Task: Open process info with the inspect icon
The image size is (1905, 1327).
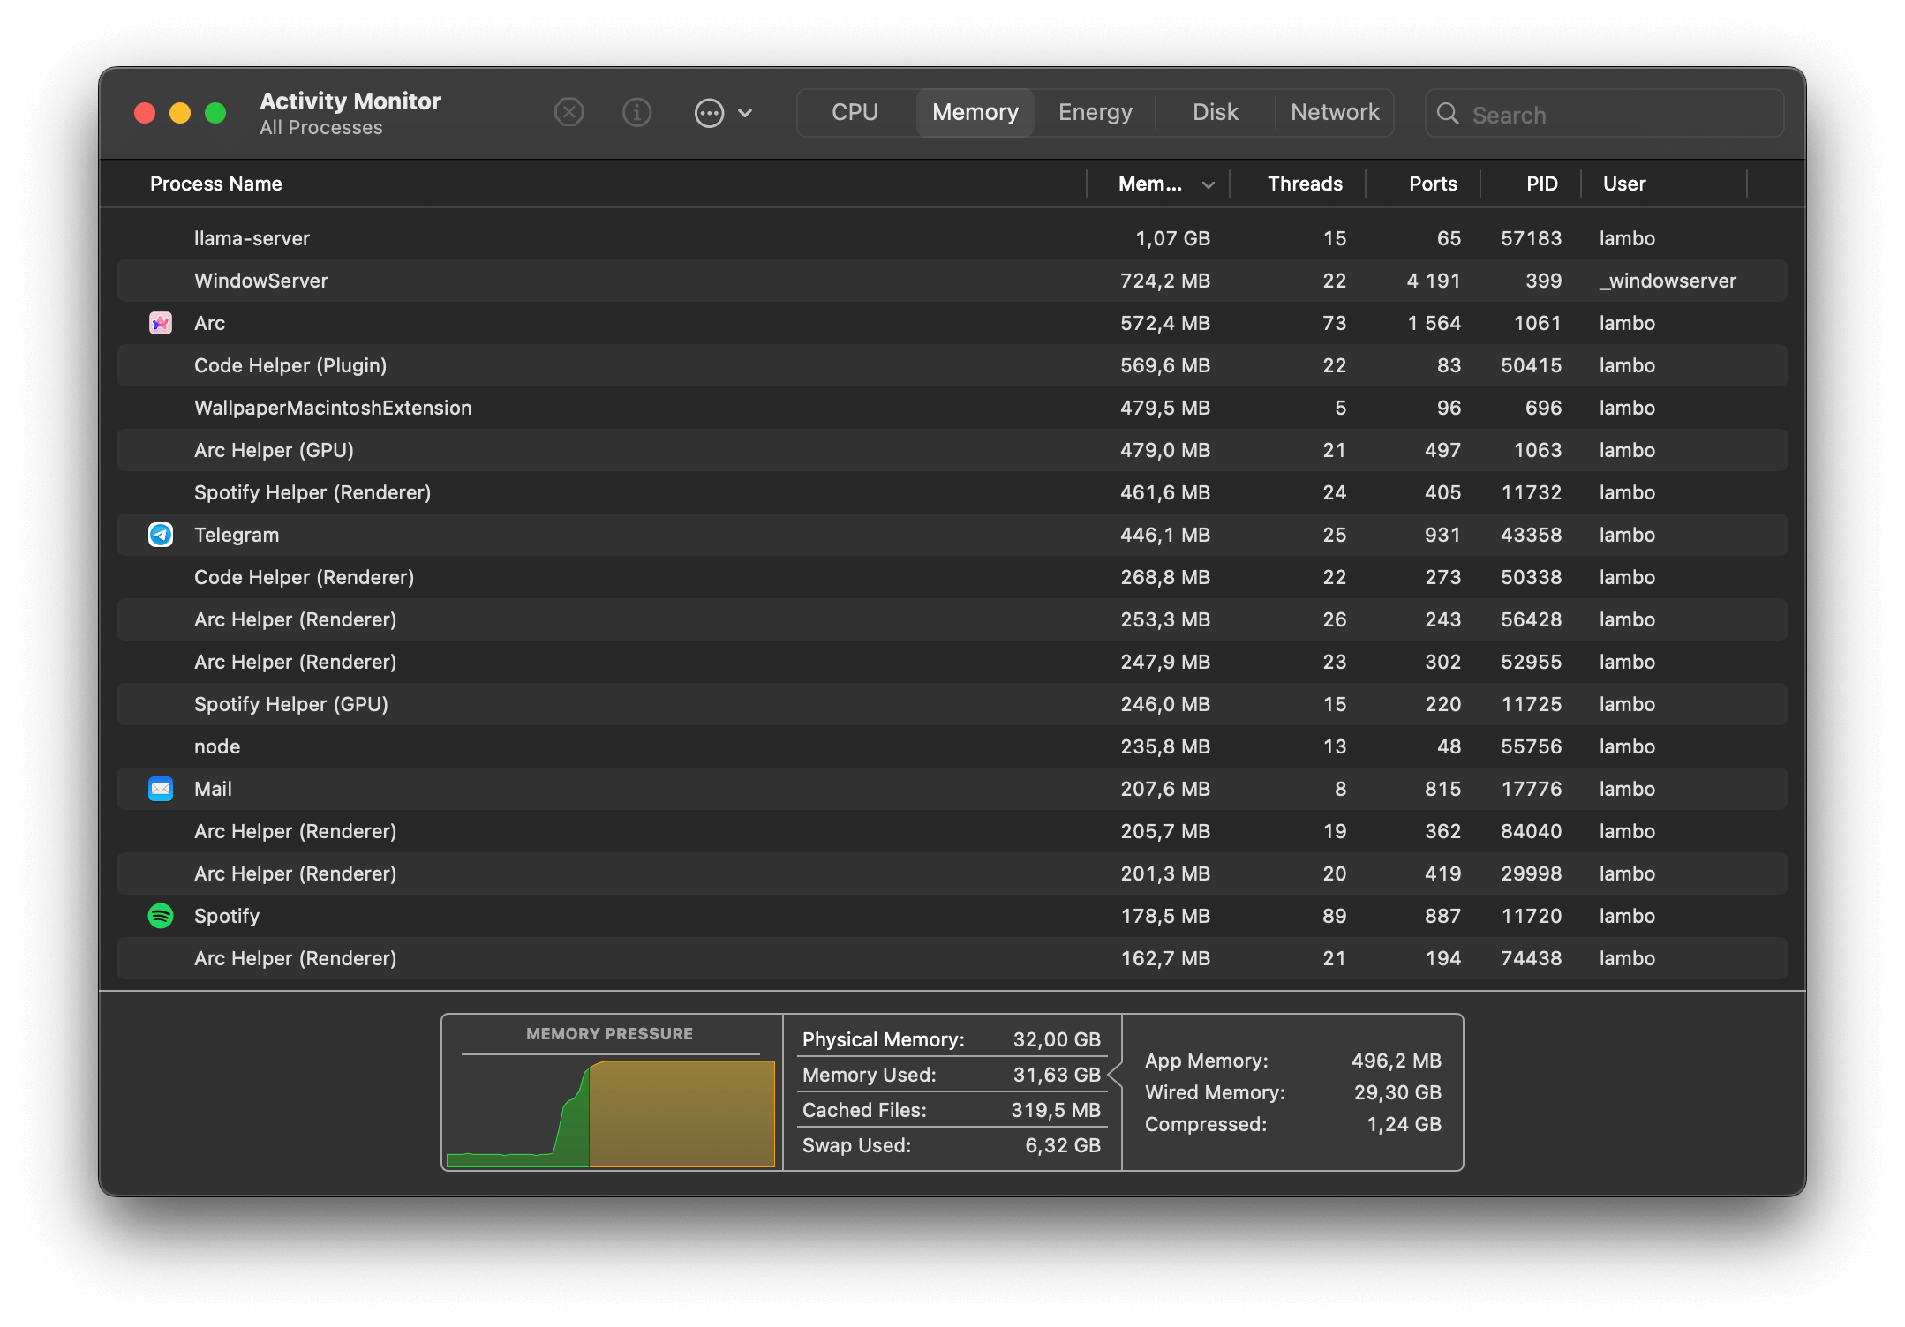Action: (636, 112)
